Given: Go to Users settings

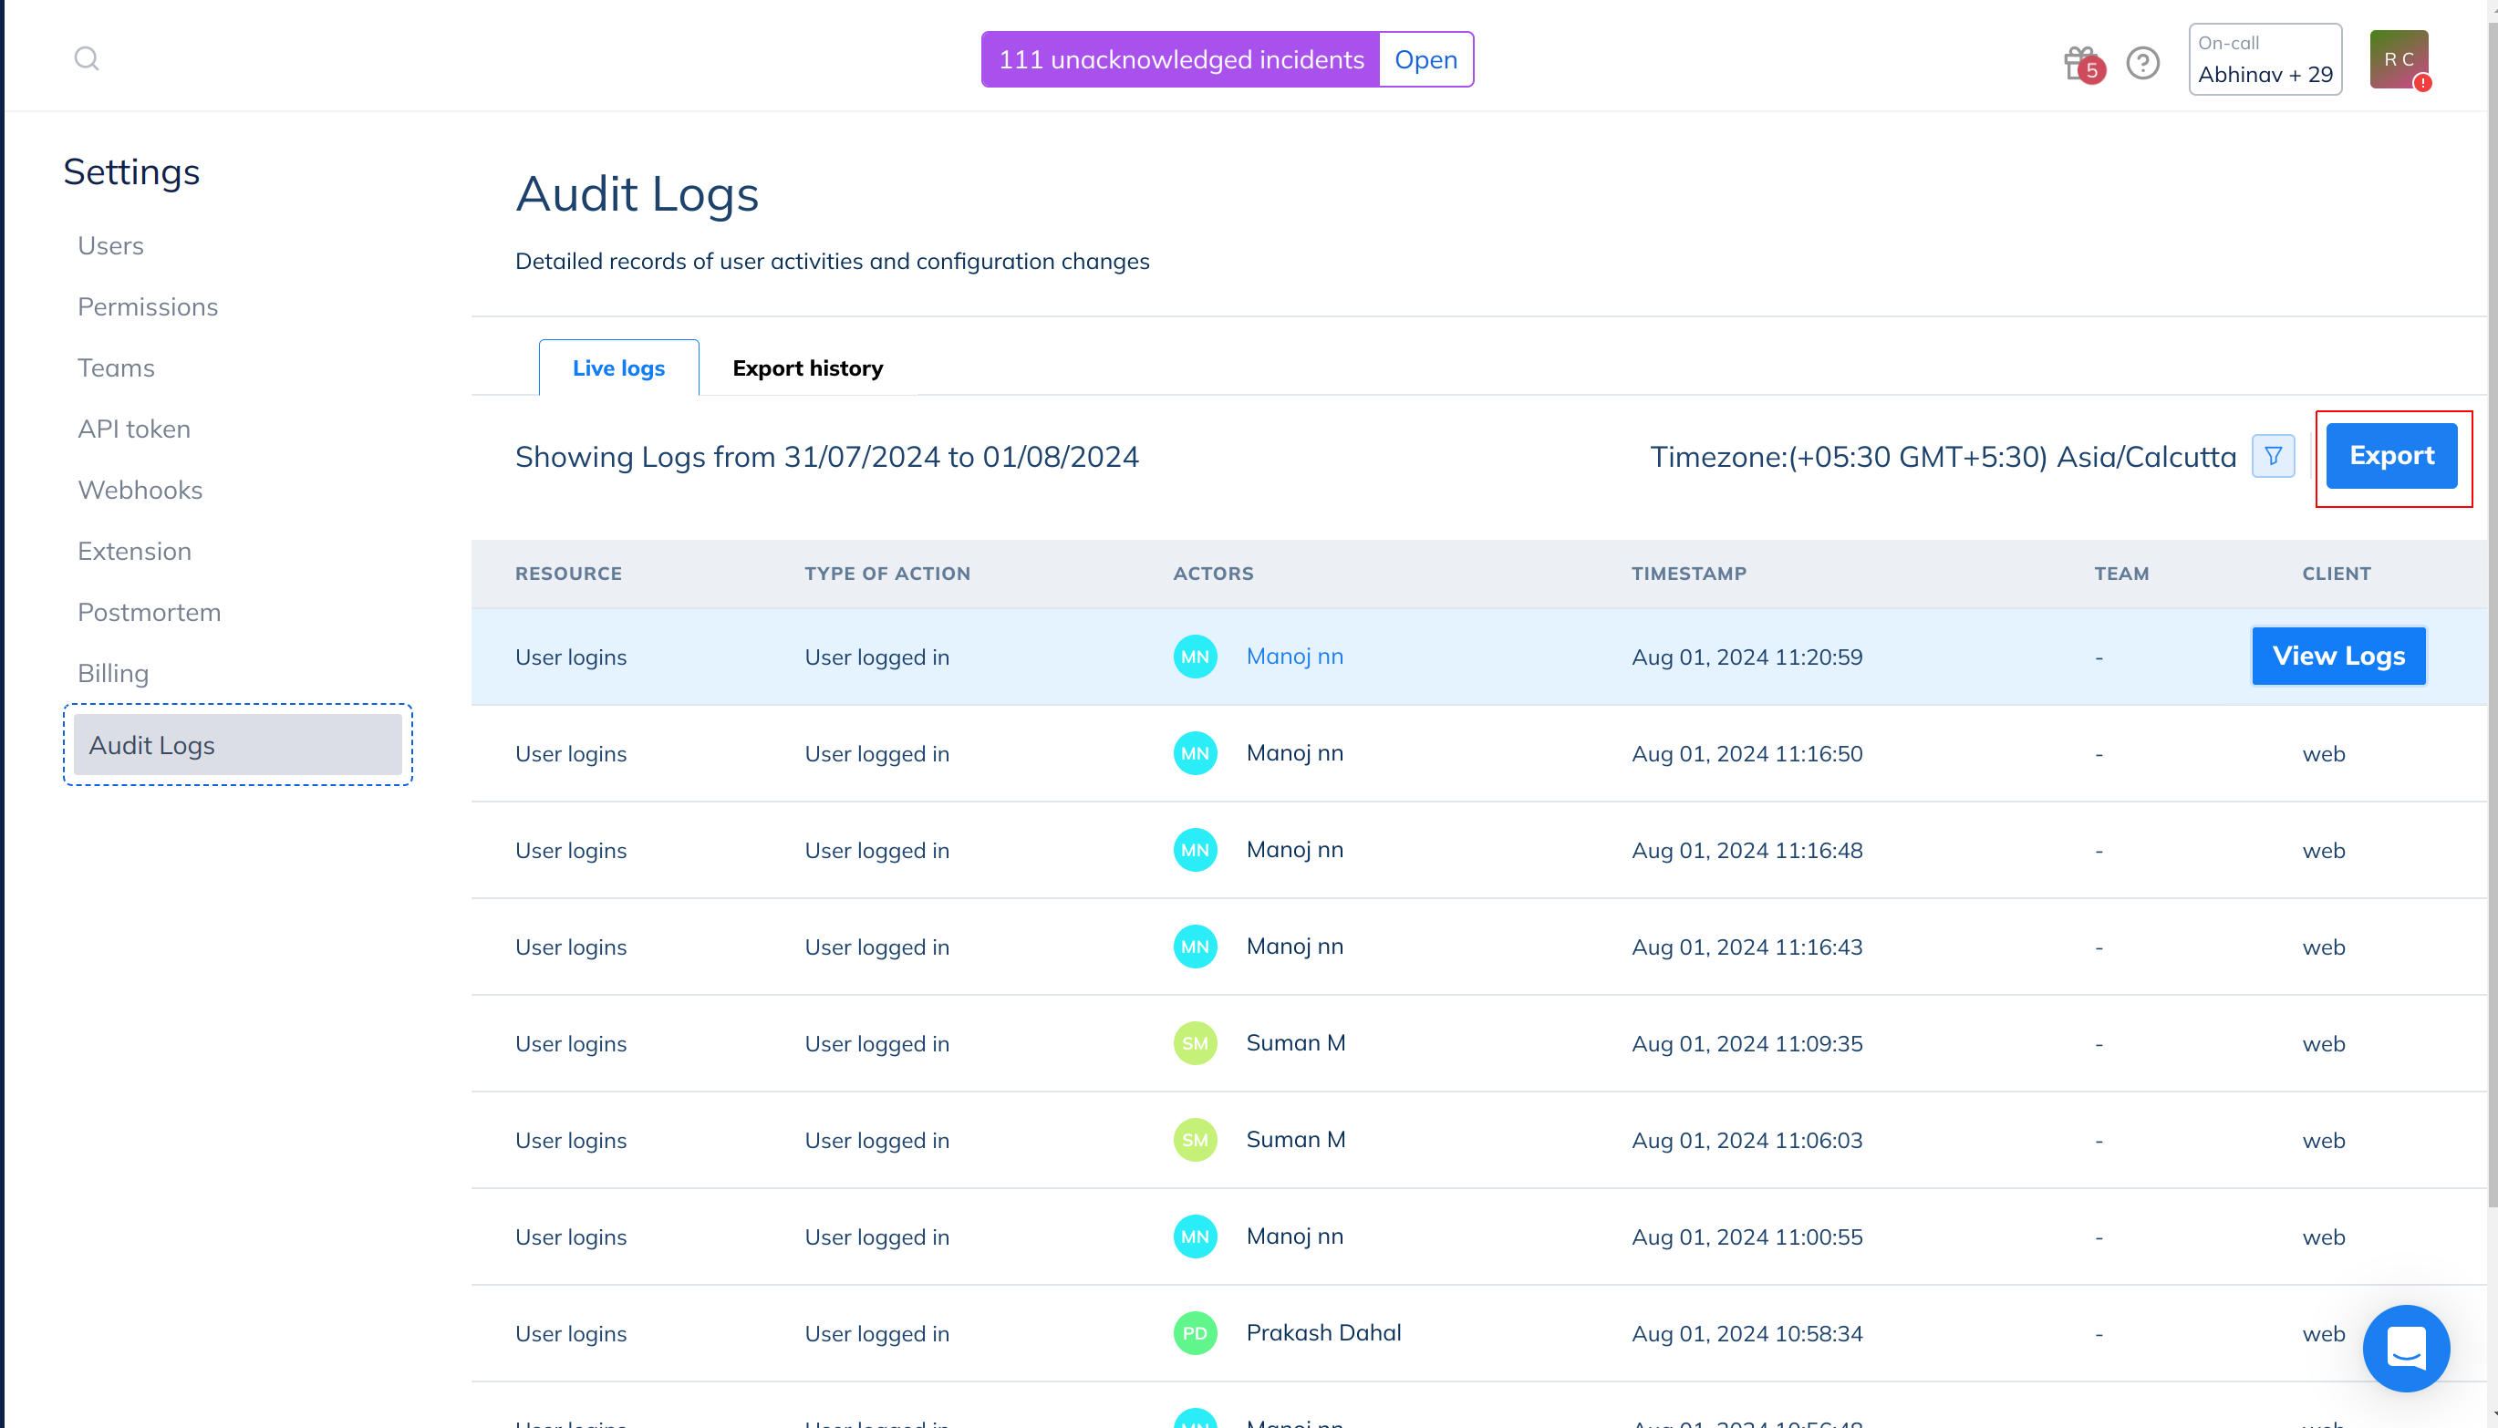Looking at the screenshot, I should (111, 246).
